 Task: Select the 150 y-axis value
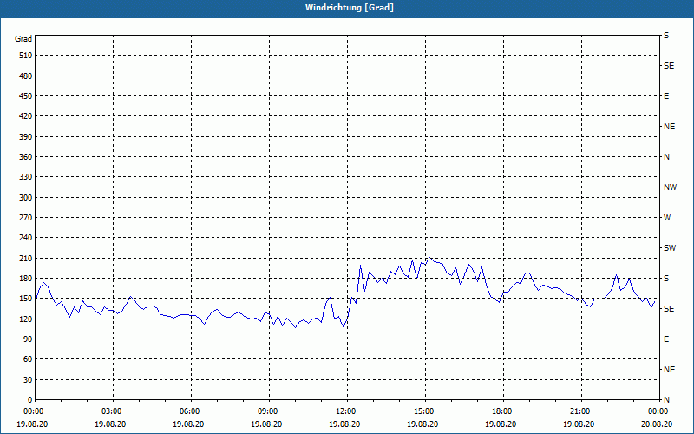click(26, 299)
